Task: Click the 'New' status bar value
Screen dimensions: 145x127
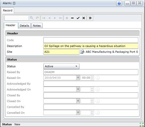Action: [x=17, y=124]
